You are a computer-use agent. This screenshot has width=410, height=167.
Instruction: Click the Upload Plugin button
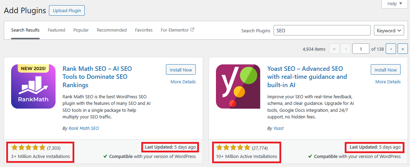click(x=67, y=10)
